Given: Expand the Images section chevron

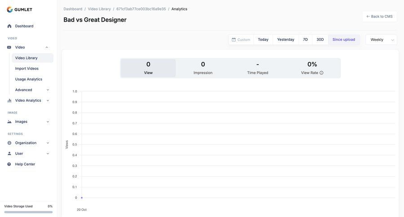Looking at the screenshot, I should pos(48,122).
